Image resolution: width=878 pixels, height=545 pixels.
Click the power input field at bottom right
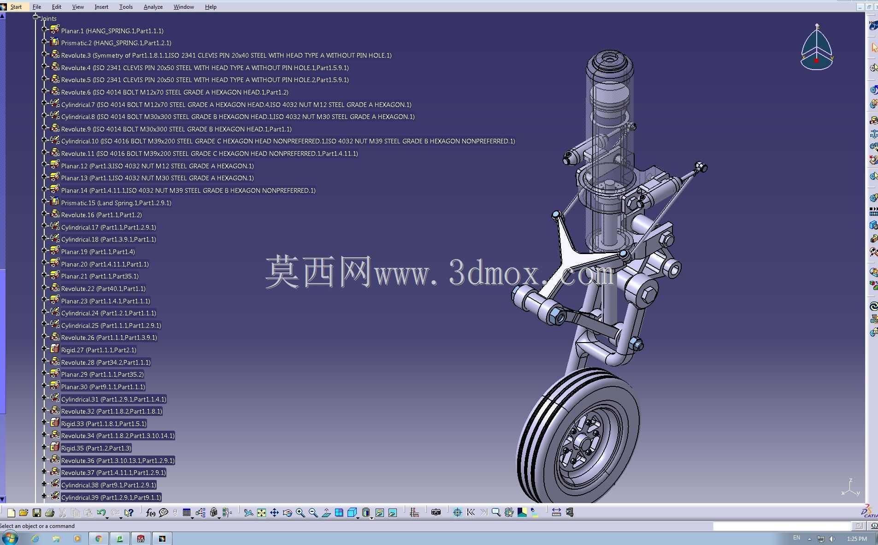point(782,526)
